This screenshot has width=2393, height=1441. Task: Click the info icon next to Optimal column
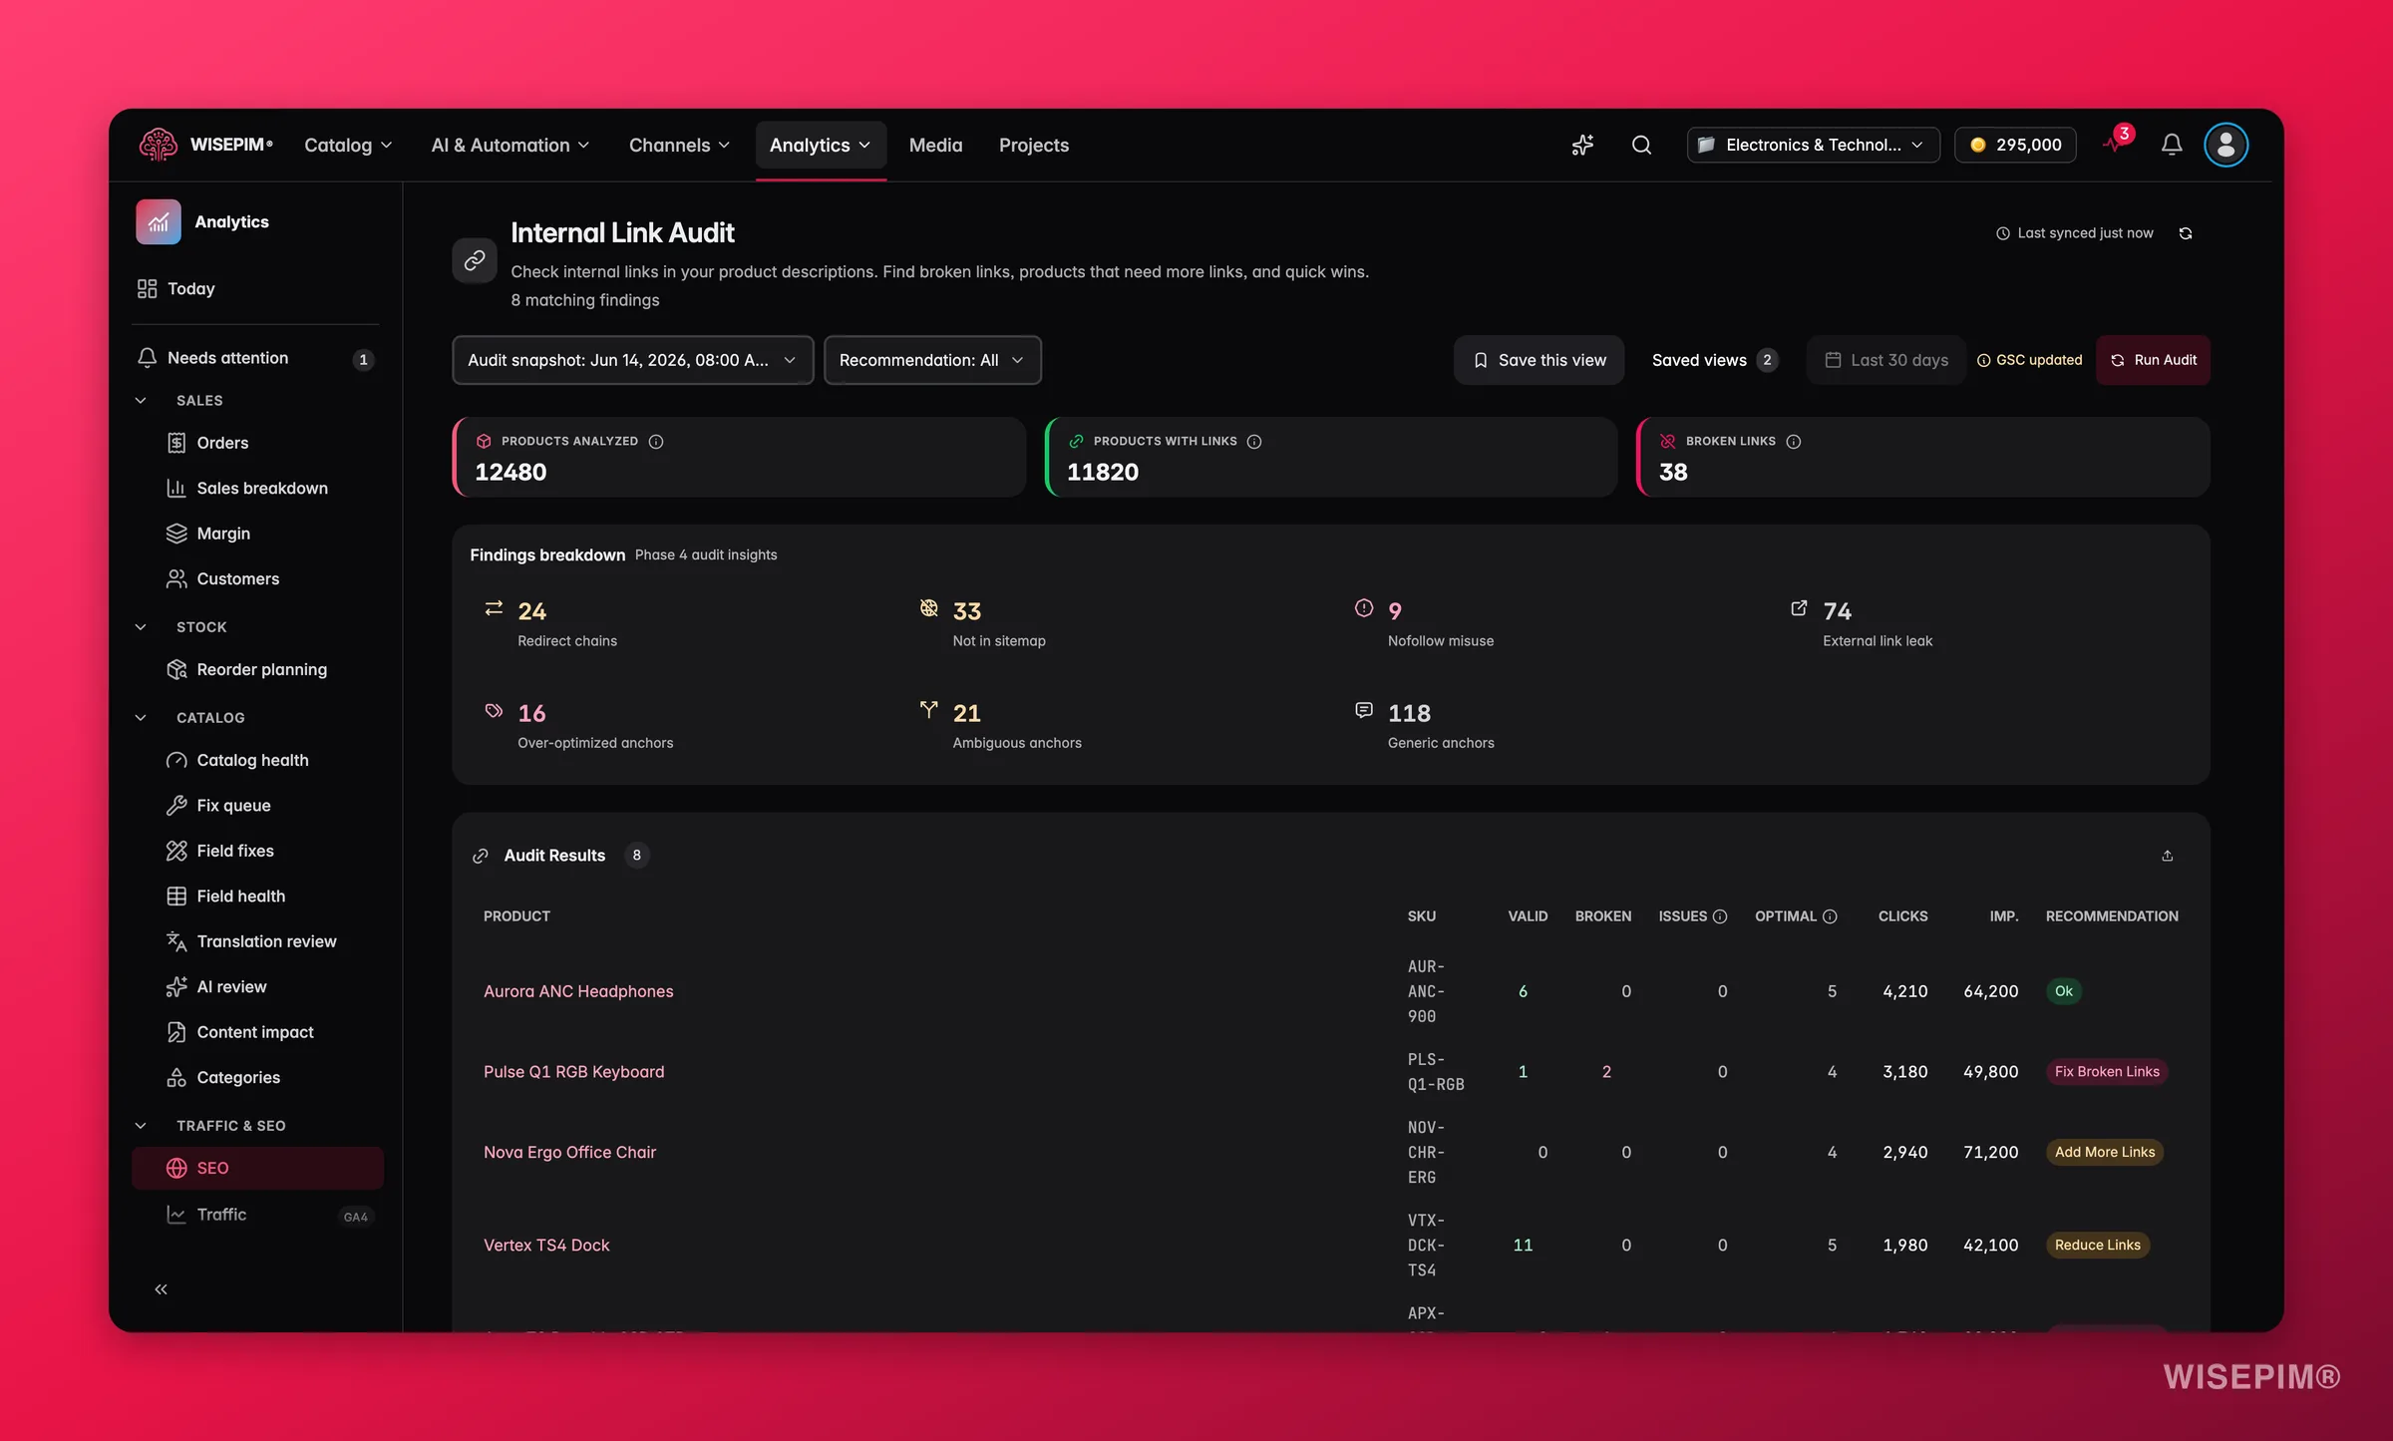pos(1830,916)
